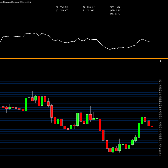Select the close value C: 155.17

click(62, 11)
